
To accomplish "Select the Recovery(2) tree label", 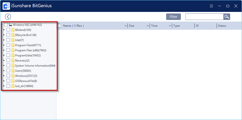I will click(x=22, y=61).
